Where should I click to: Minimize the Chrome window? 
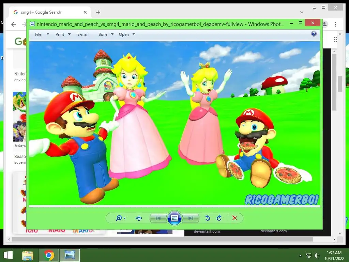click(314, 8)
